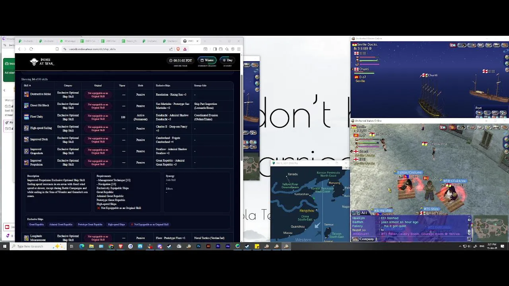Select 'Showing 14 of 90 skills' text
This screenshot has width=509, height=286.
click(x=35, y=79)
